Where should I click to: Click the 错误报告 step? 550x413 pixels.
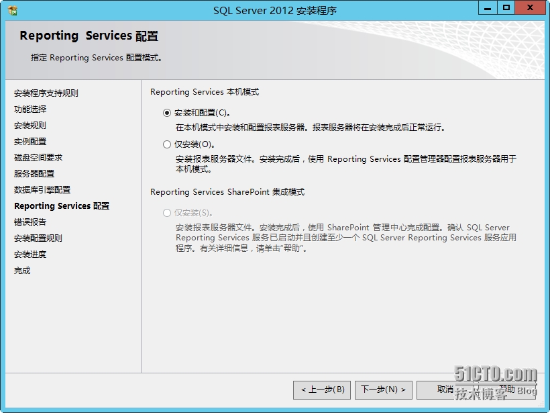[30, 222]
